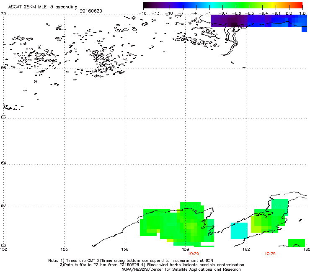Pick the yellow section of the colorbar
This screenshot has width=310, height=272.
(273, 5)
